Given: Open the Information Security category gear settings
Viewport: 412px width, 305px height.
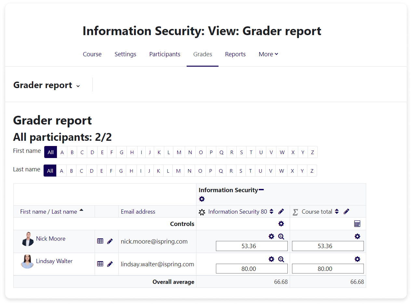Looking at the screenshot, I should click(202, 199).
